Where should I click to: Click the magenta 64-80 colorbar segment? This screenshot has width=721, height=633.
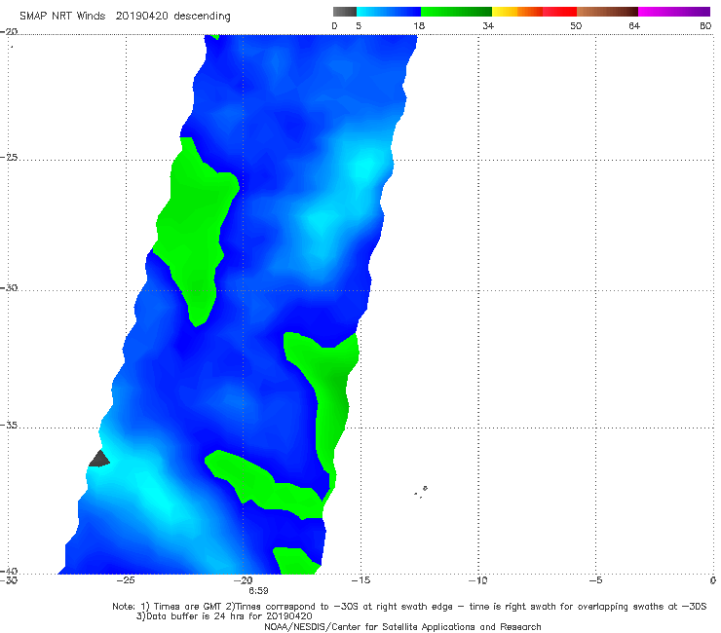pyautogui.click(x=674, y=12)
